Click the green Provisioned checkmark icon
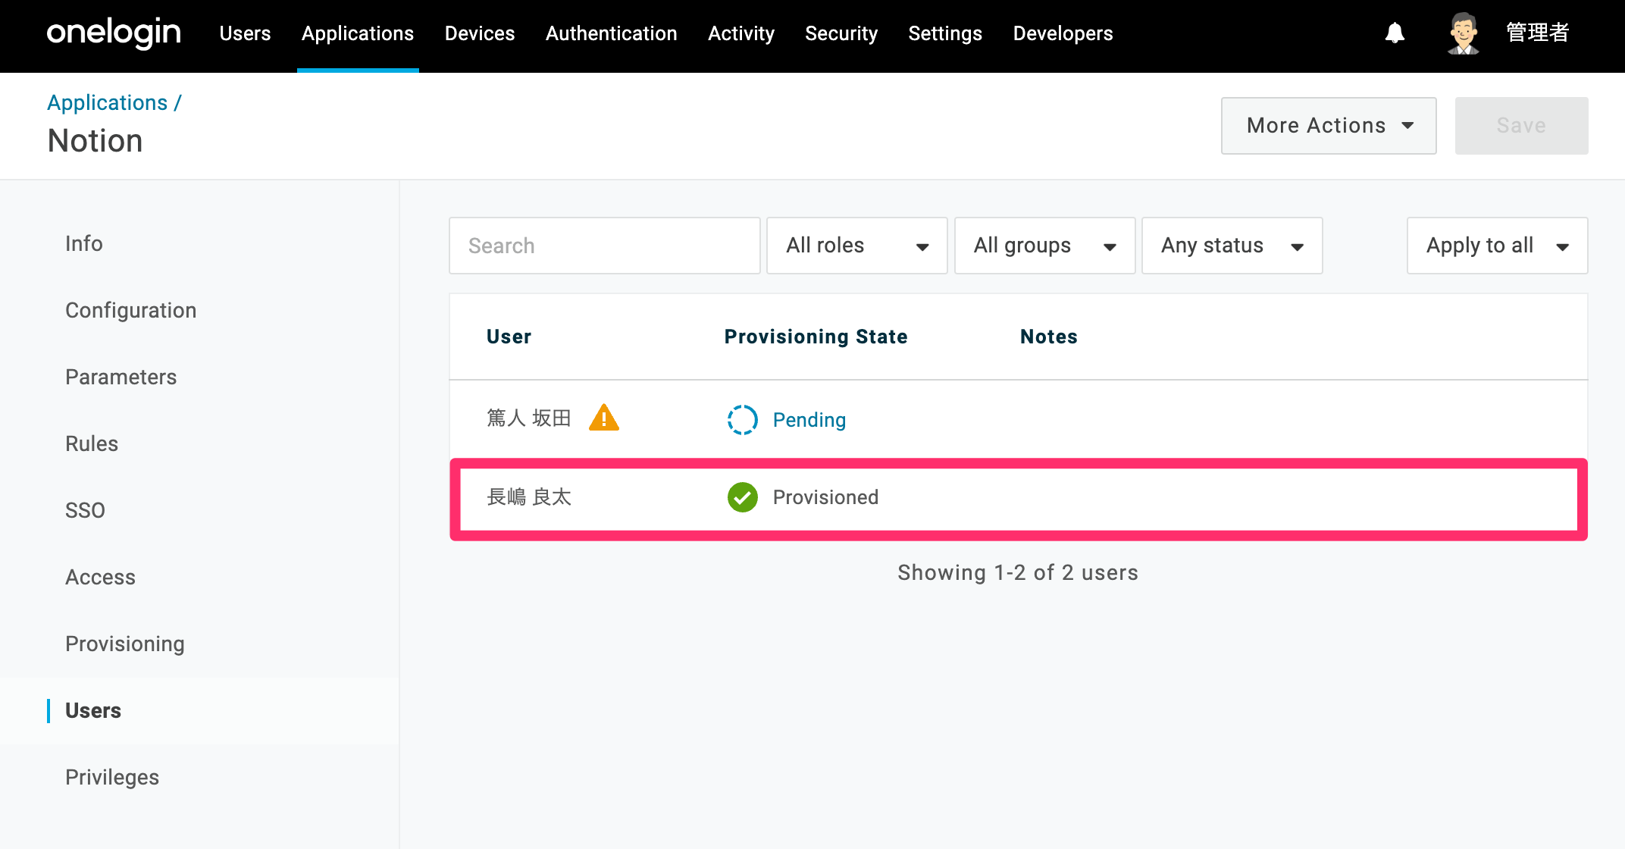Screen dimensions: 1625x849 743,497
